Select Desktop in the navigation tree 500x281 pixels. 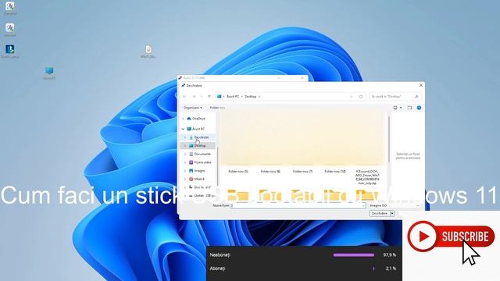[x=198, y=146]
